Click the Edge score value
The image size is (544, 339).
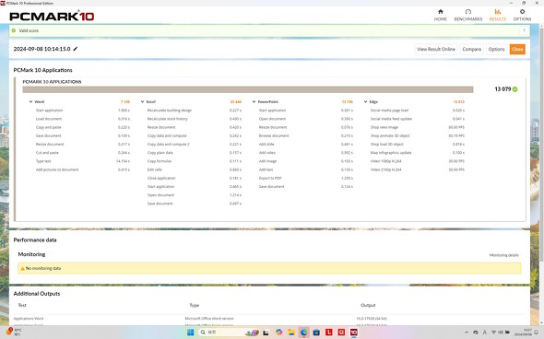click(458, 102)
